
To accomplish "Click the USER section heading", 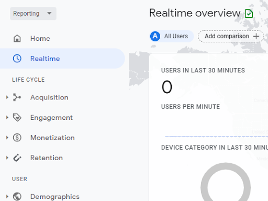I will [19, 179].
